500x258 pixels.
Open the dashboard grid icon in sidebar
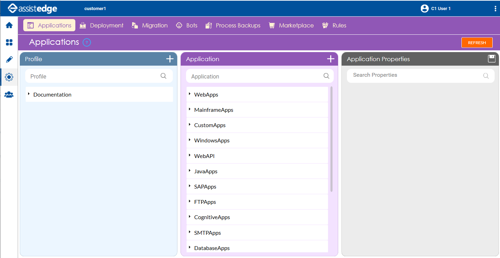pos(9,42)
